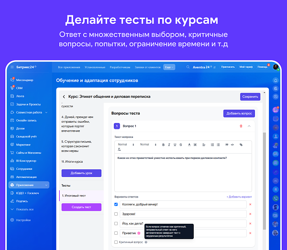Toggle strikethrough formatting in question editor
Viewport: 287px width, 250px height.
click(x=181, y=145)
